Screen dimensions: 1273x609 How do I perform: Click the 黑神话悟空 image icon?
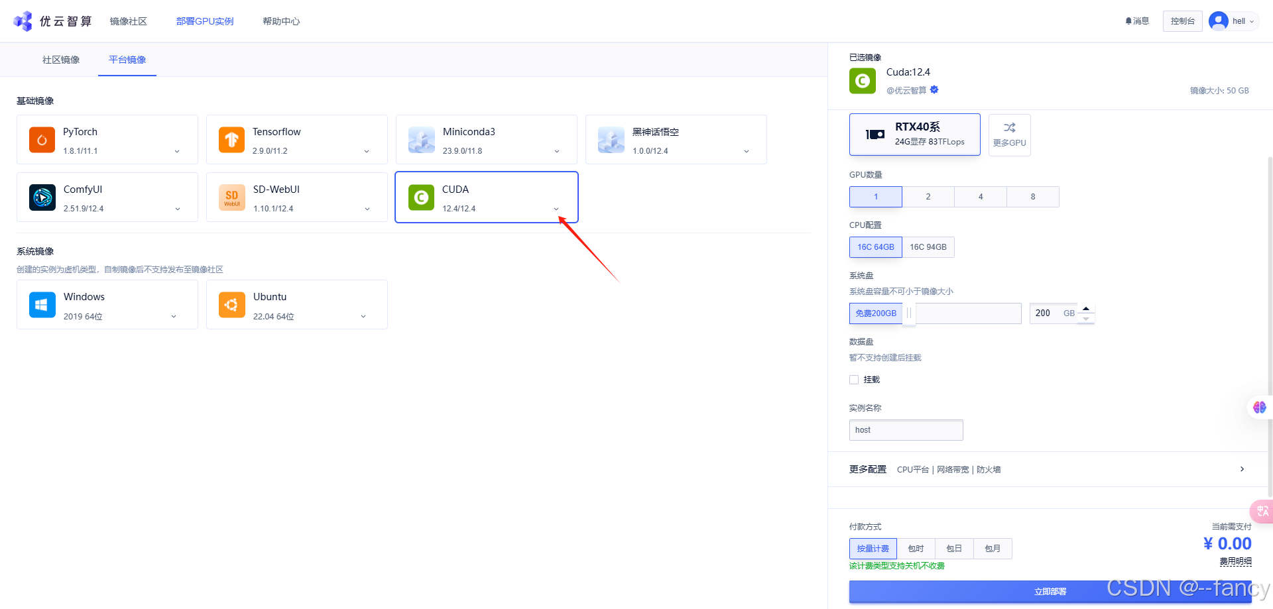(611, 140)
